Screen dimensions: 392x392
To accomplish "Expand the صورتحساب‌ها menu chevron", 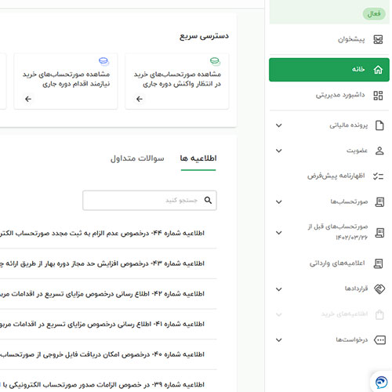I will click(279, 202).
